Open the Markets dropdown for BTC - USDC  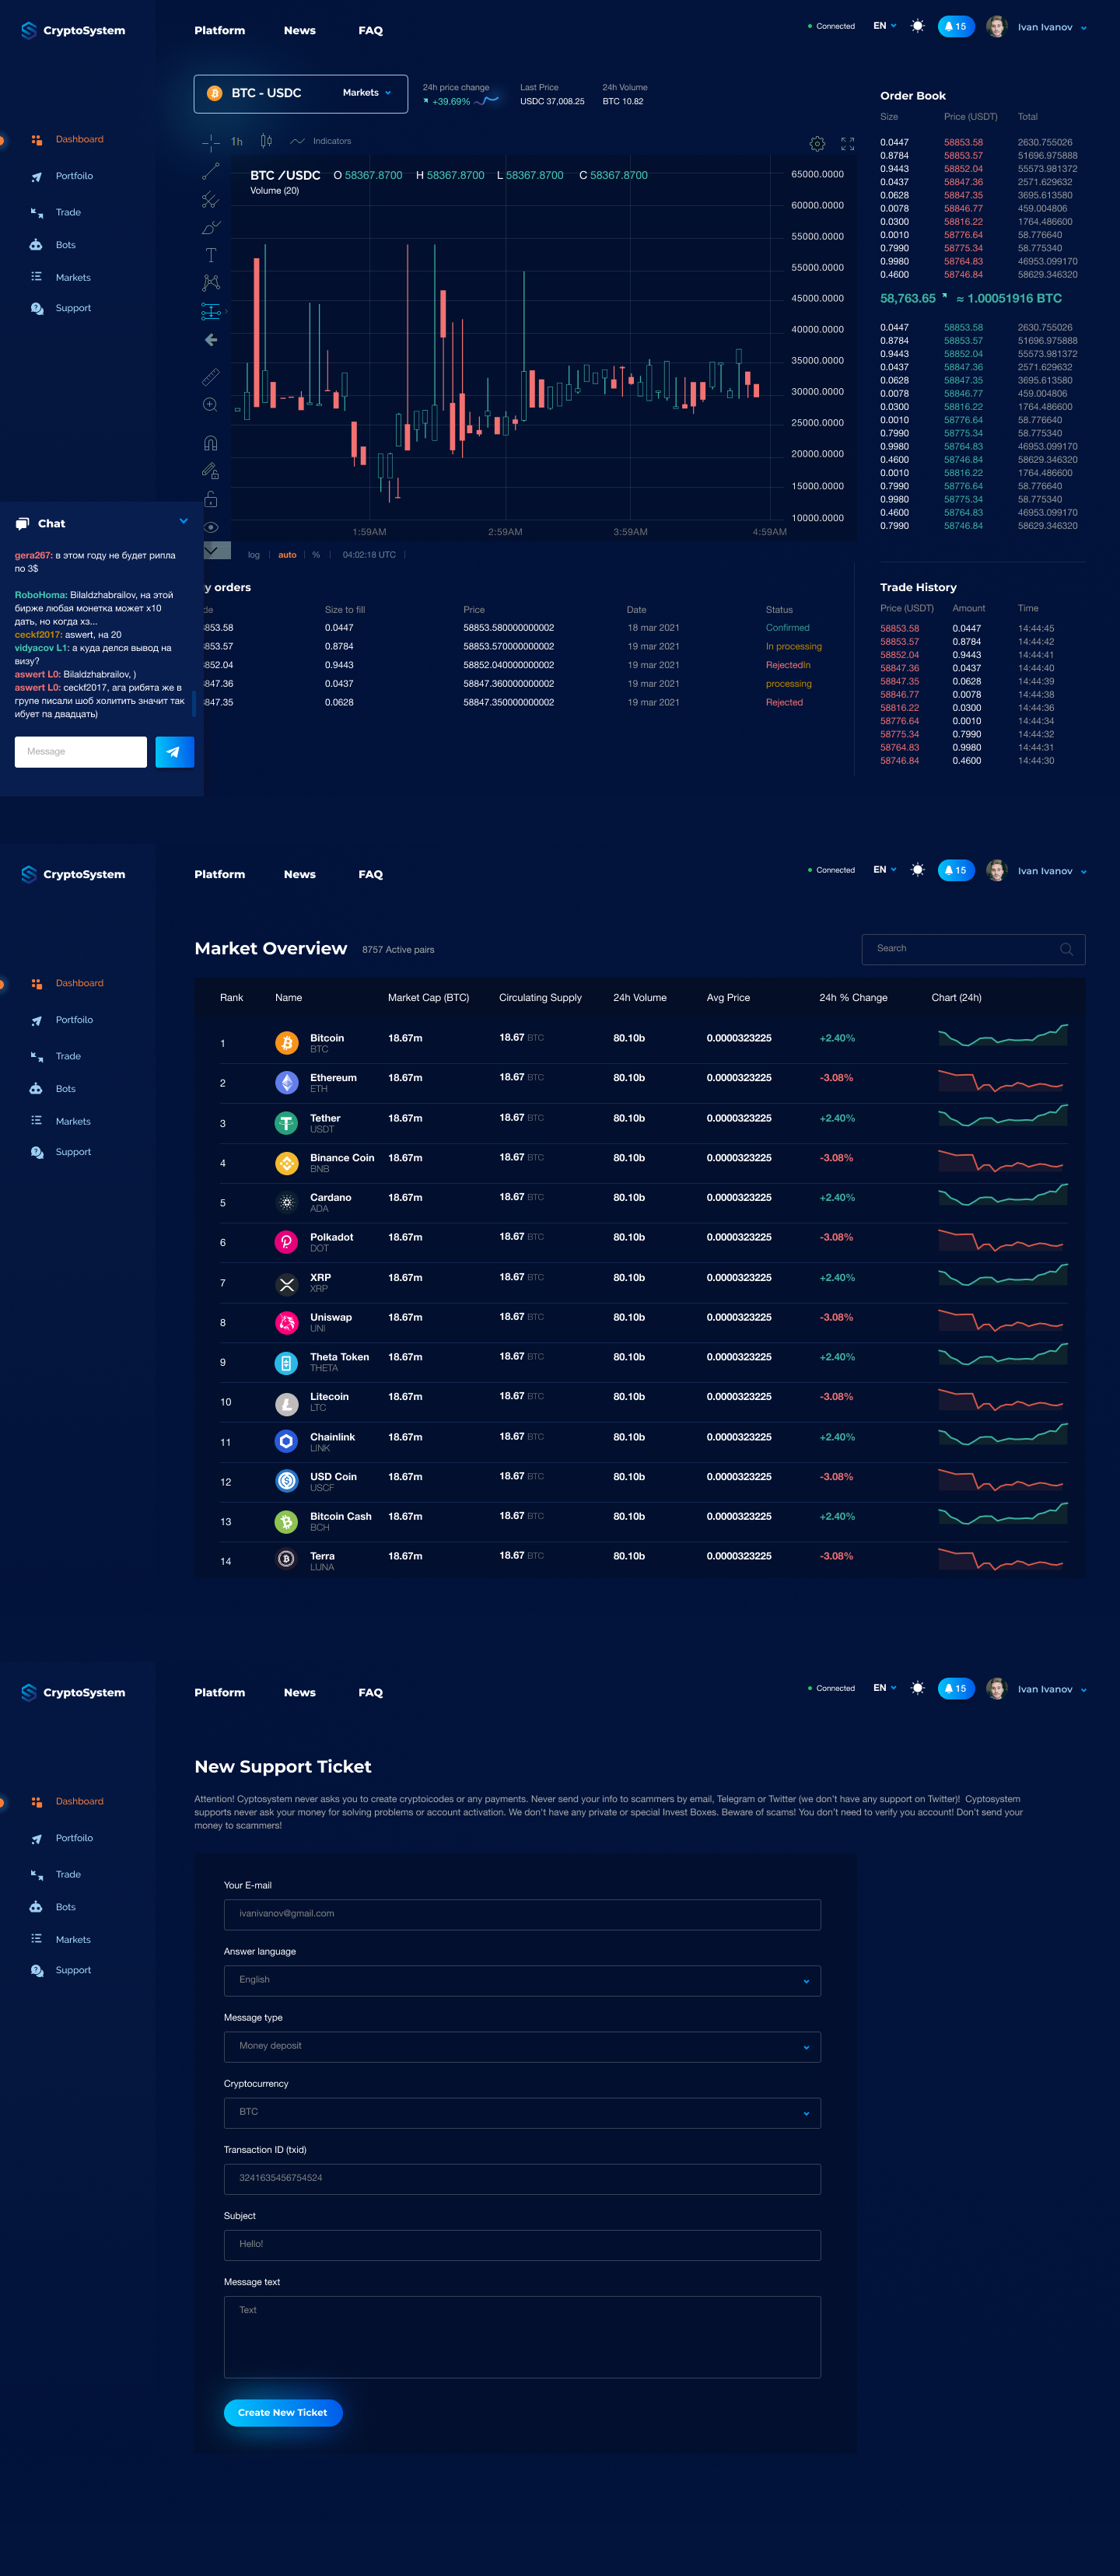[367, 93]
